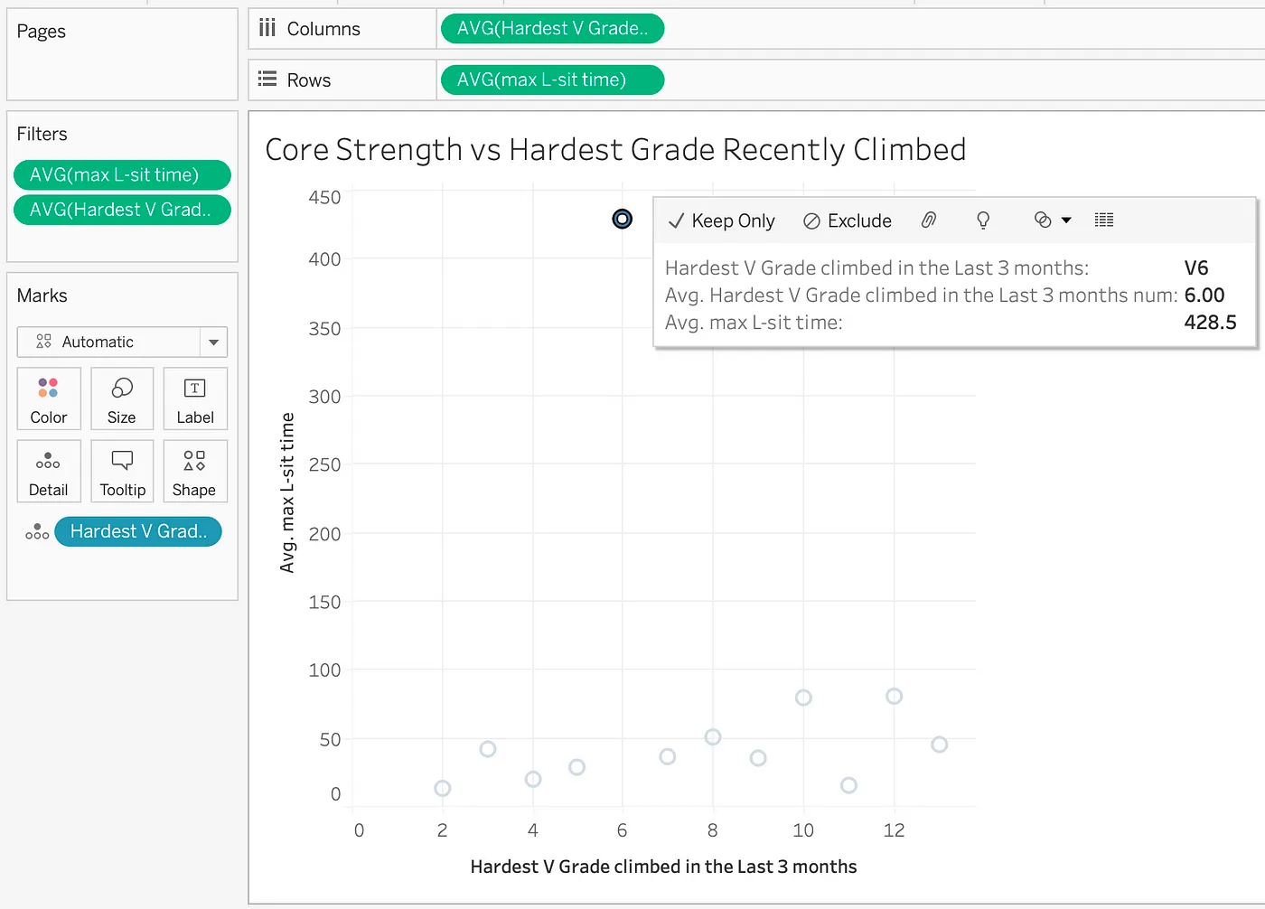
Task: Expand the create set dropdown arrow in tooltip
Action: click(x=1066, y=220)
